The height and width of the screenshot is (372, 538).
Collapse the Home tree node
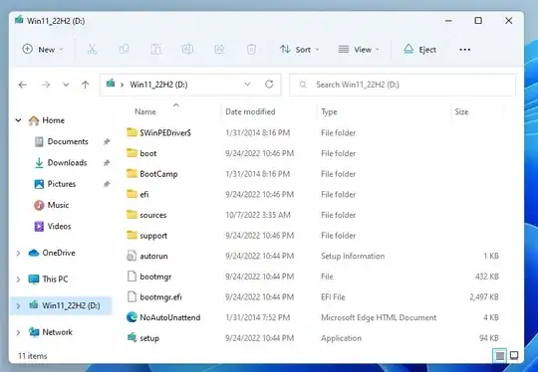pos(19,120)
